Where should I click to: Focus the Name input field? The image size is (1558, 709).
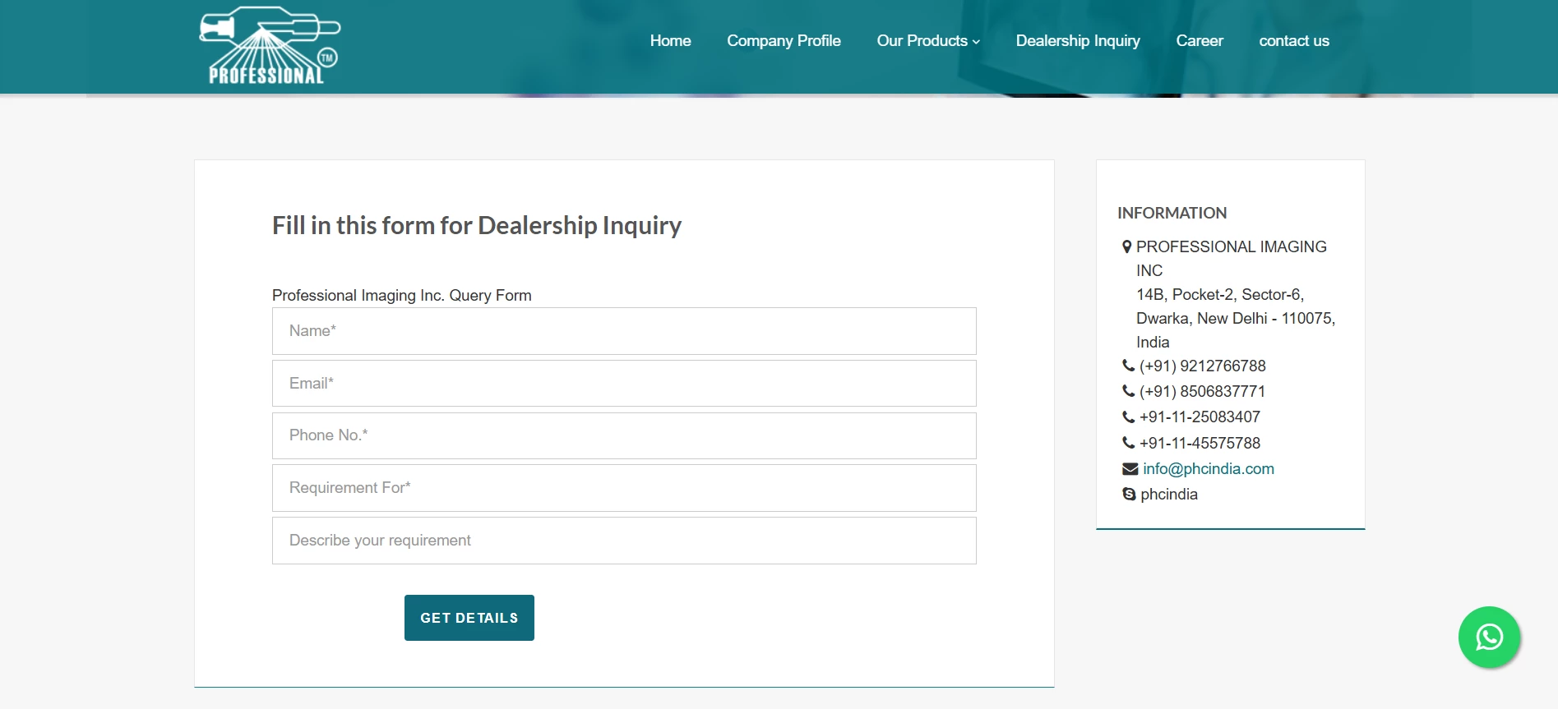[624, 331]
